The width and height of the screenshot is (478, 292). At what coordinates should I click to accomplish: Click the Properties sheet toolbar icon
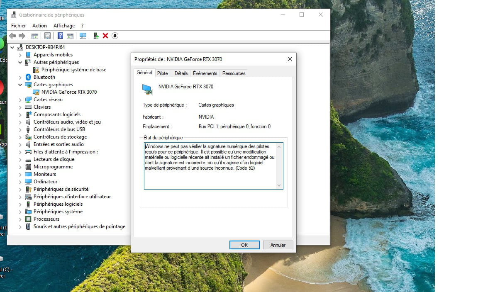[47, 36]
